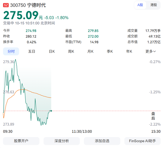Click the 添加自选 button
The height and width of the screenshot is (148, 163).
[x=102, y=141]
